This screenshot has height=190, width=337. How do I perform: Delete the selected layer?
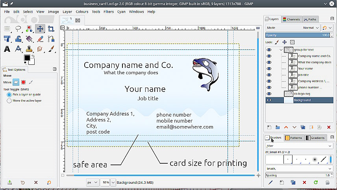click(329, 127)
